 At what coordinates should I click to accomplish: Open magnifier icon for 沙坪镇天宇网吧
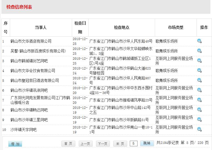coord(199,129)
